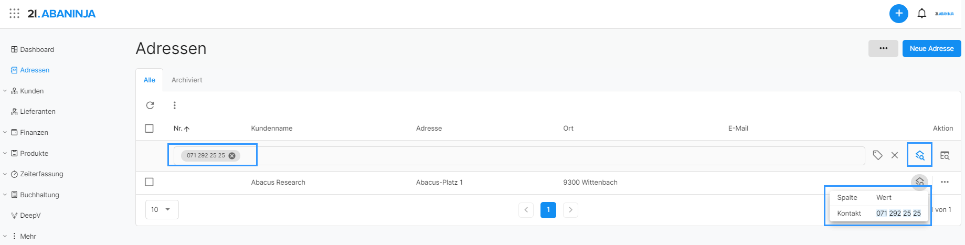Open the notifications bell
Viewport: 965px width, 245px height.
[x=921, y=14]
